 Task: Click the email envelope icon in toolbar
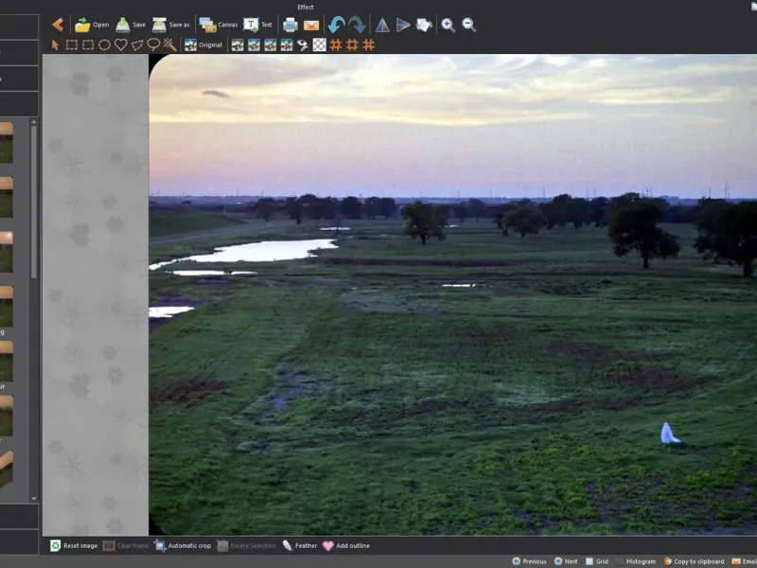310,25
